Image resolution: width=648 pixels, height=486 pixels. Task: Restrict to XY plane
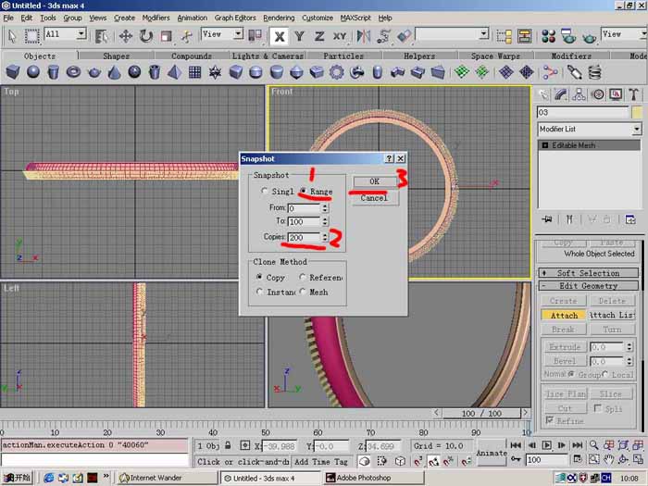(x=340, y=36)
